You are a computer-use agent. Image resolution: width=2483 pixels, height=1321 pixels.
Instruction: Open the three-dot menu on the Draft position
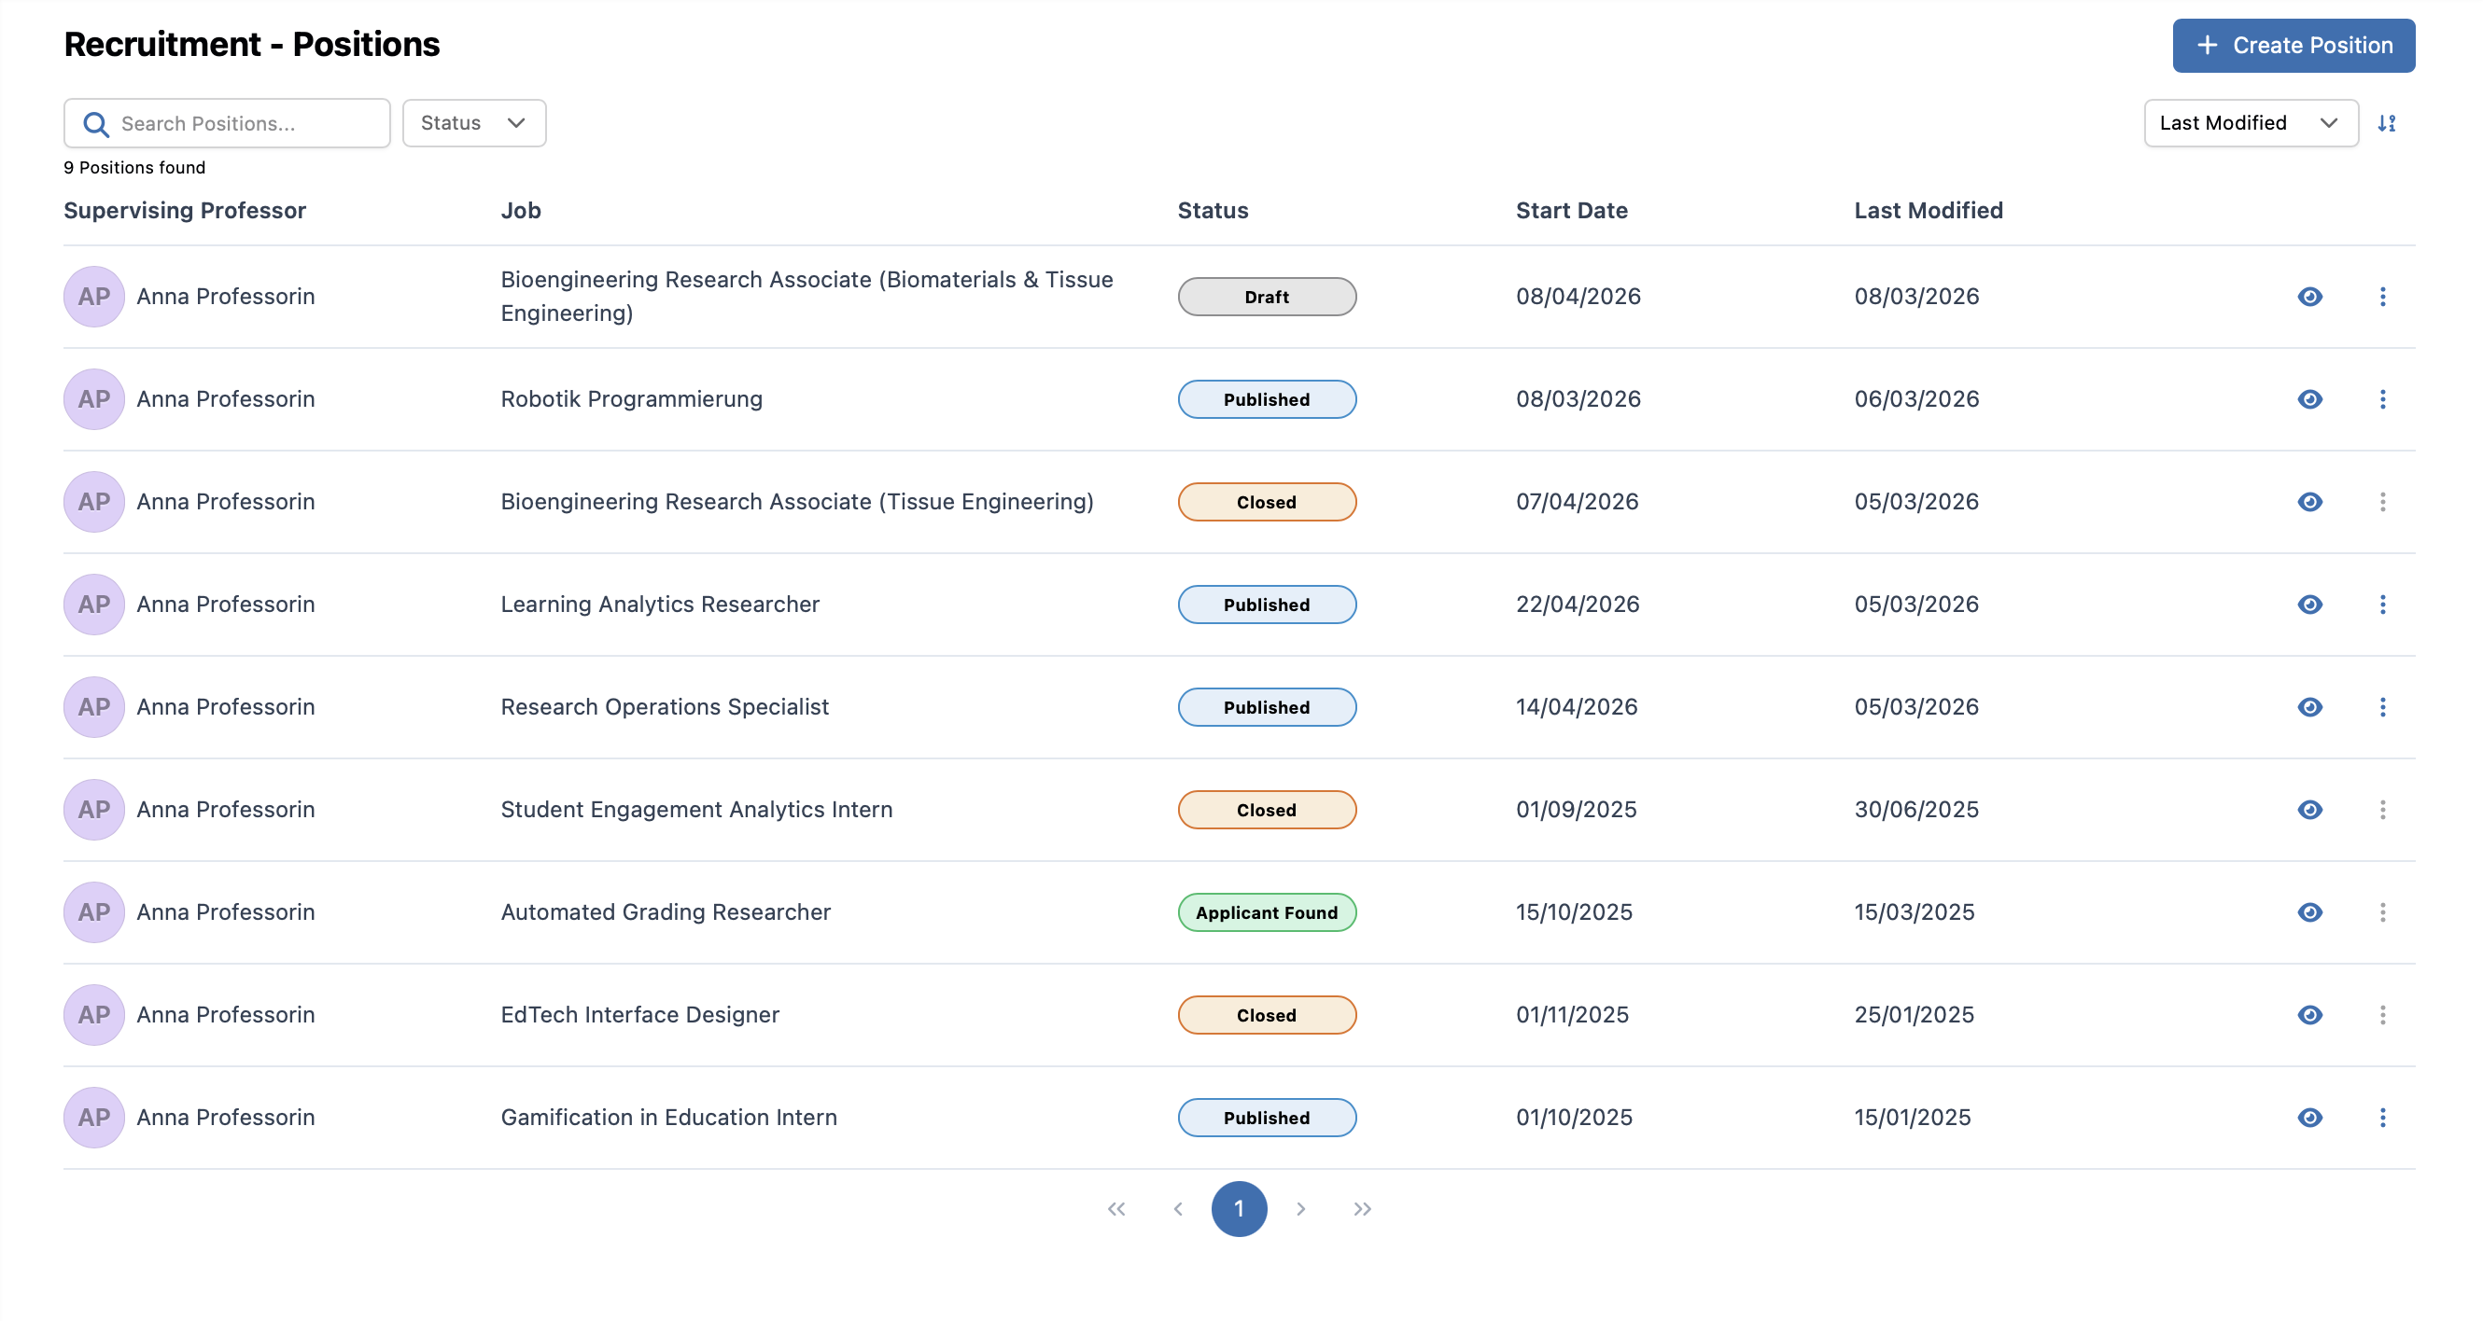(x=2384, y=296)
